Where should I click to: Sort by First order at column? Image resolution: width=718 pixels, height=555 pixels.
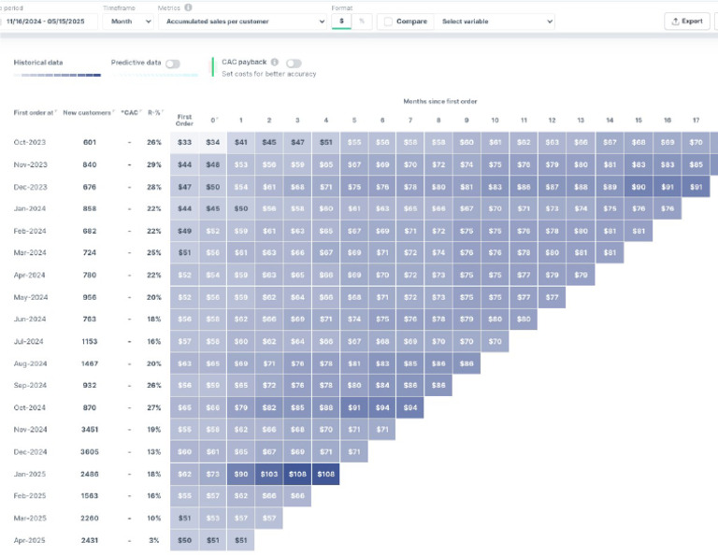[35, 112]
